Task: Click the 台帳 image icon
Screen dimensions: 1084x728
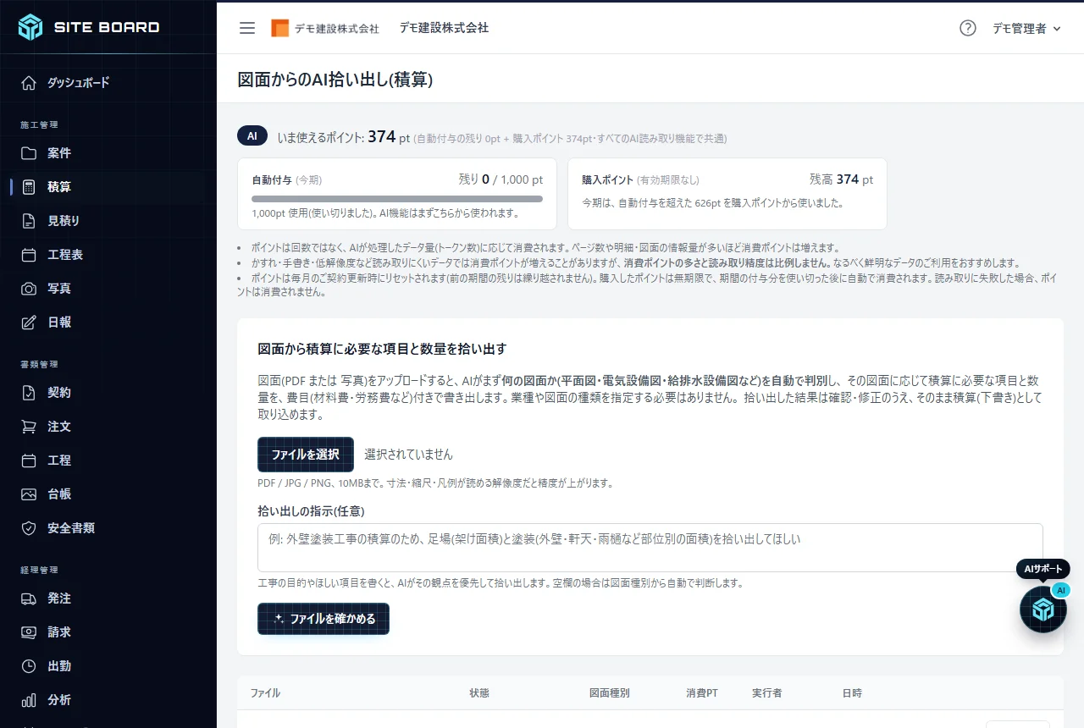Action: [x=29, y=494]
